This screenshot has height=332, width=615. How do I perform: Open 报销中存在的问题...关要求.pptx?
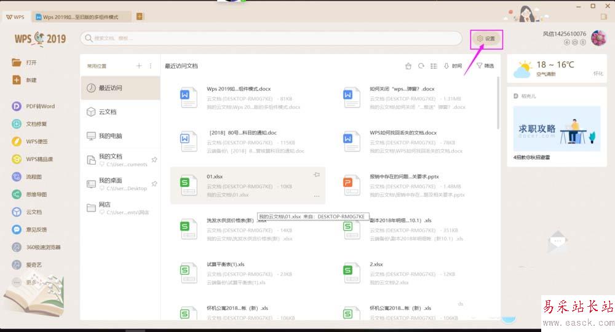coord(411,186)
